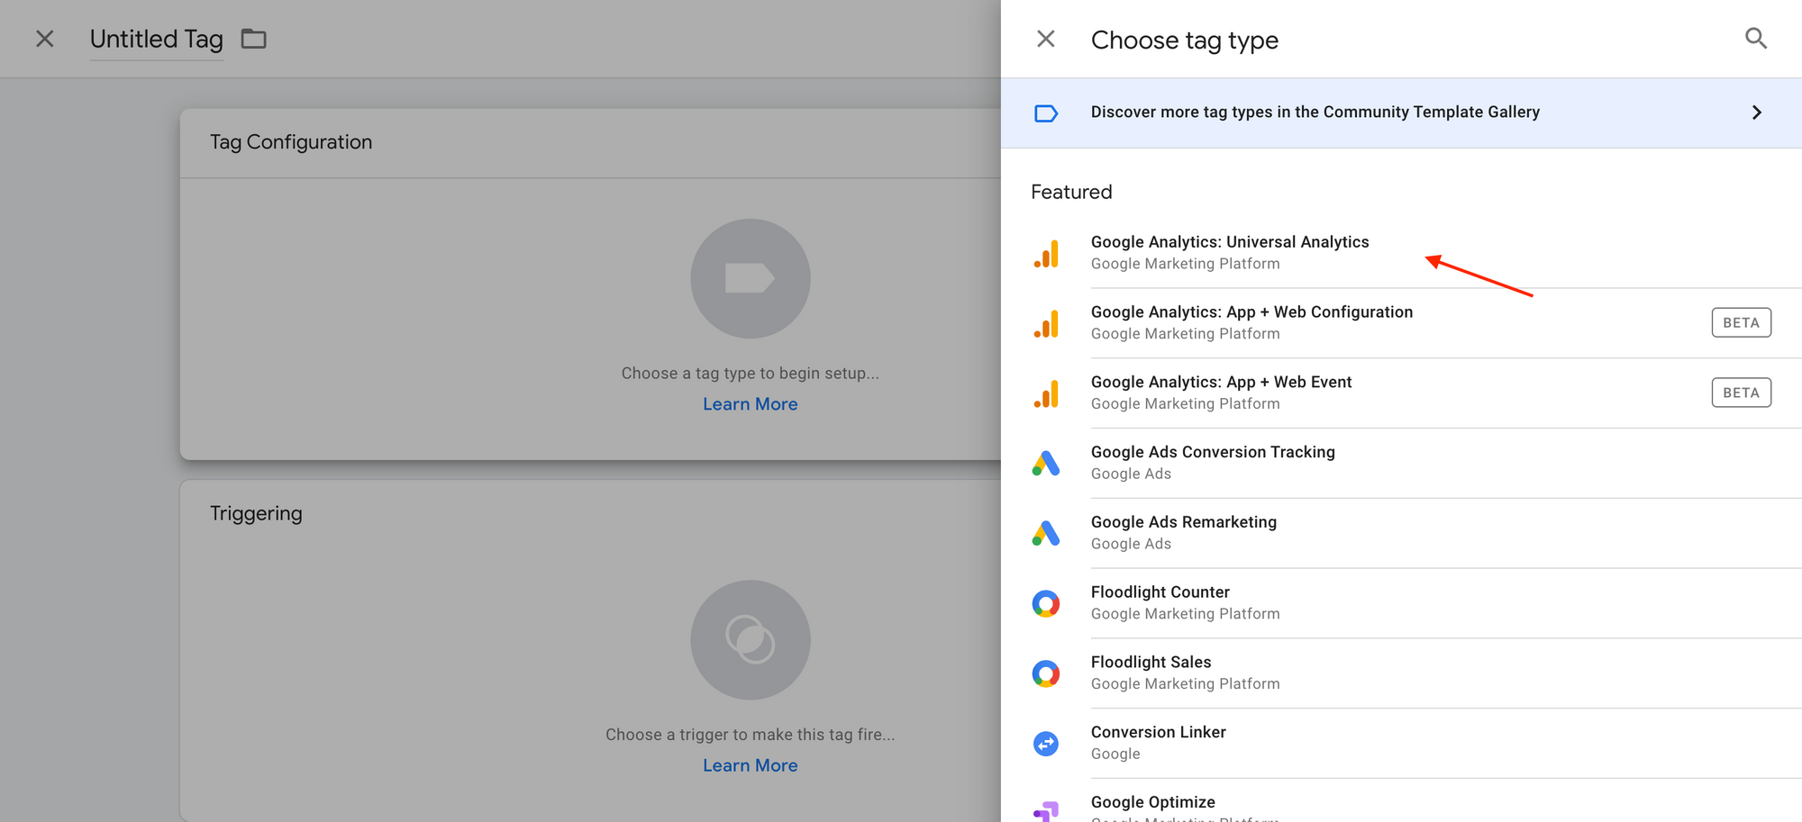Click Choose a trigger to make this tag fire

[x=751, y=735]
